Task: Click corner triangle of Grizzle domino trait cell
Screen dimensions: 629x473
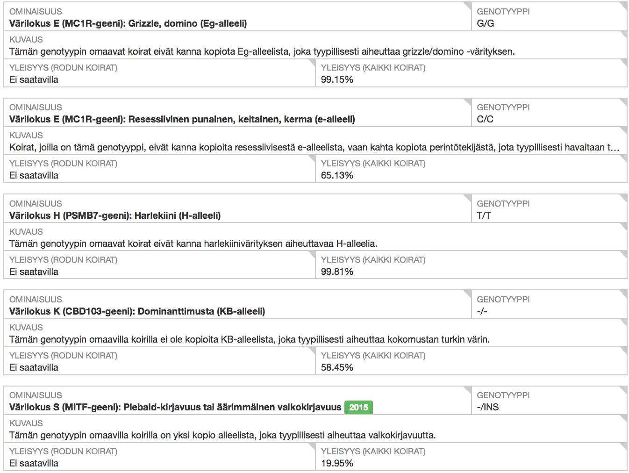Action: coord(468,6)
